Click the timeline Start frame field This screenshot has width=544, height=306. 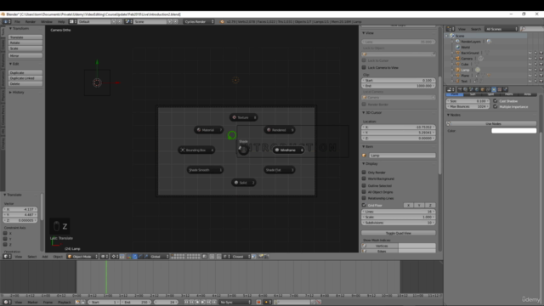[x=103, y=303]
